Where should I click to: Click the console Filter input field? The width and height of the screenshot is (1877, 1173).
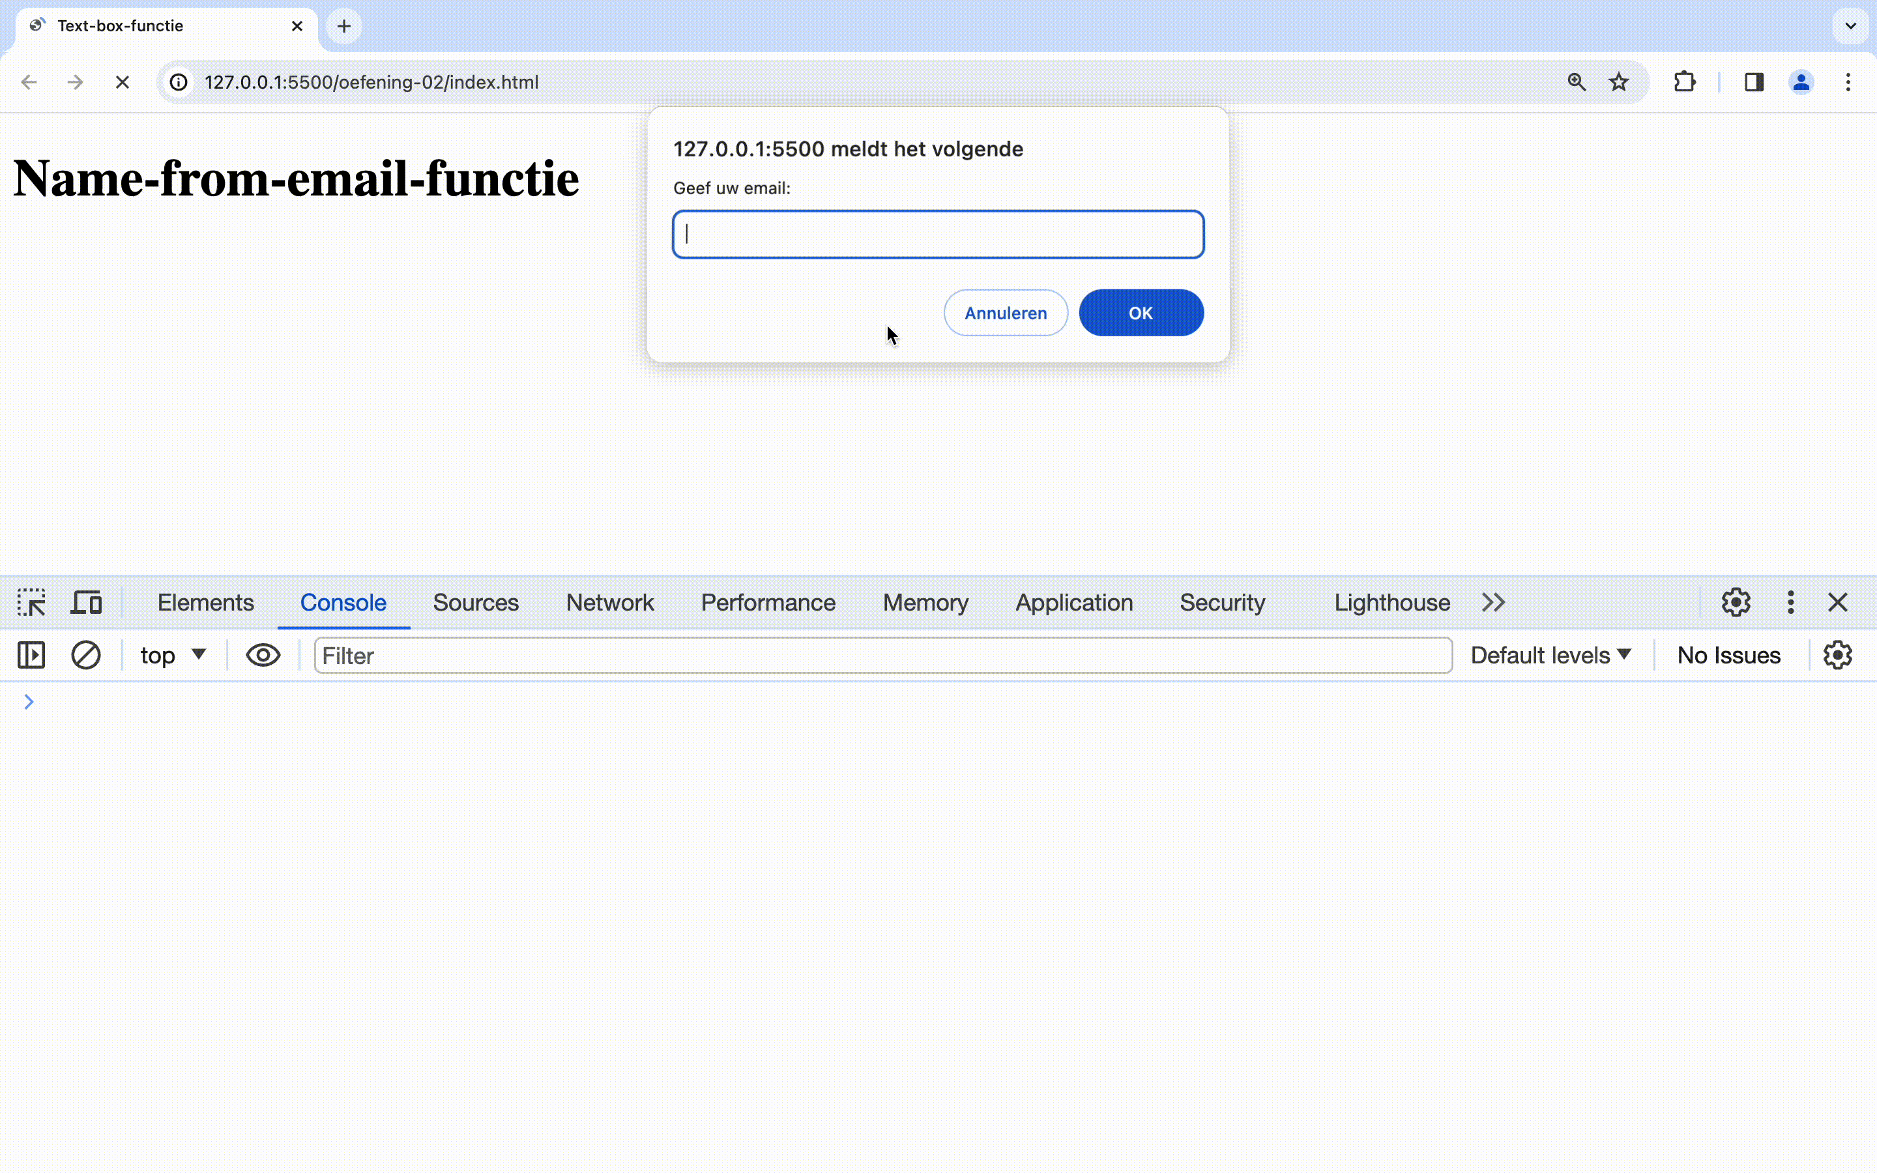[882, 655]
